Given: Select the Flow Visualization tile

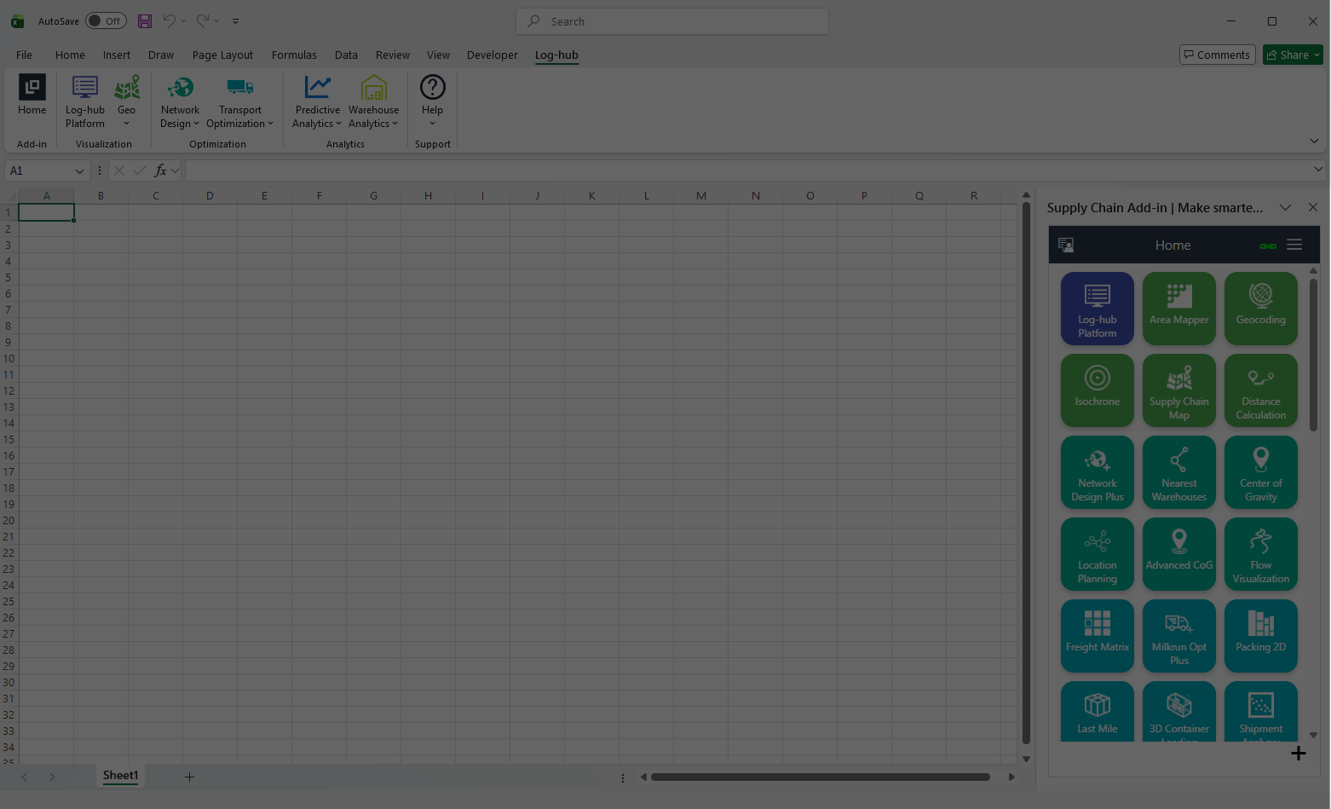Looking at the screenshot, I should pos(1260,553).
